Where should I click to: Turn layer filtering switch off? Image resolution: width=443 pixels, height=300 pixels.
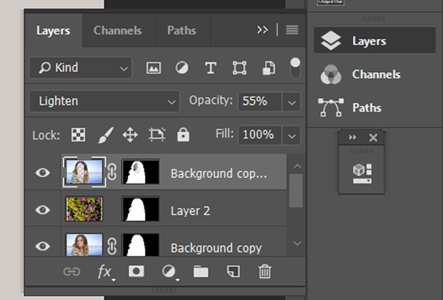(x=295, y=68)
